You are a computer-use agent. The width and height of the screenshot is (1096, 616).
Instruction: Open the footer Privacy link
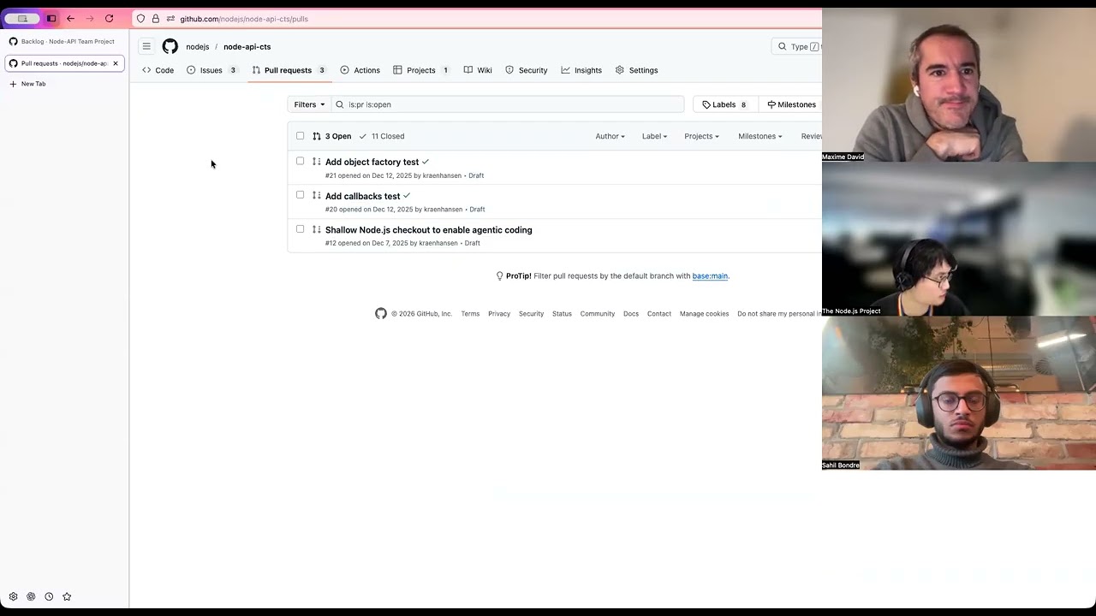coord(499,314)
